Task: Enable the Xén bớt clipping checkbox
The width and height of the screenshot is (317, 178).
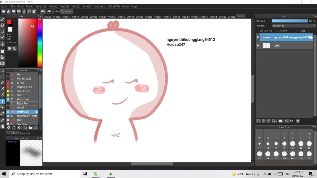Action: tap(278, 31)
